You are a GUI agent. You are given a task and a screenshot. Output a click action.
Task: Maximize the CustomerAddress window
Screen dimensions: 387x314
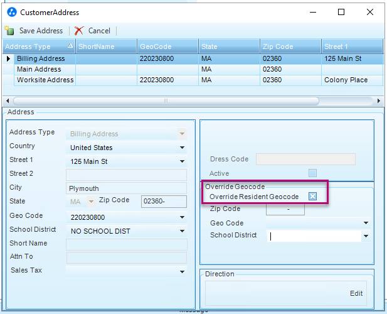pos(341,12)
